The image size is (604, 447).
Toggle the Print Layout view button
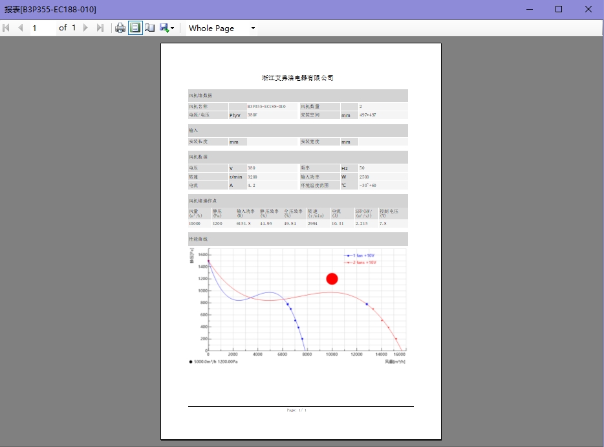135,28
